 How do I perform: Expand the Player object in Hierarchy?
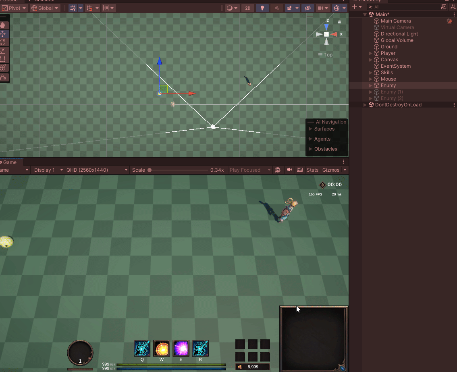pos(370,53)
